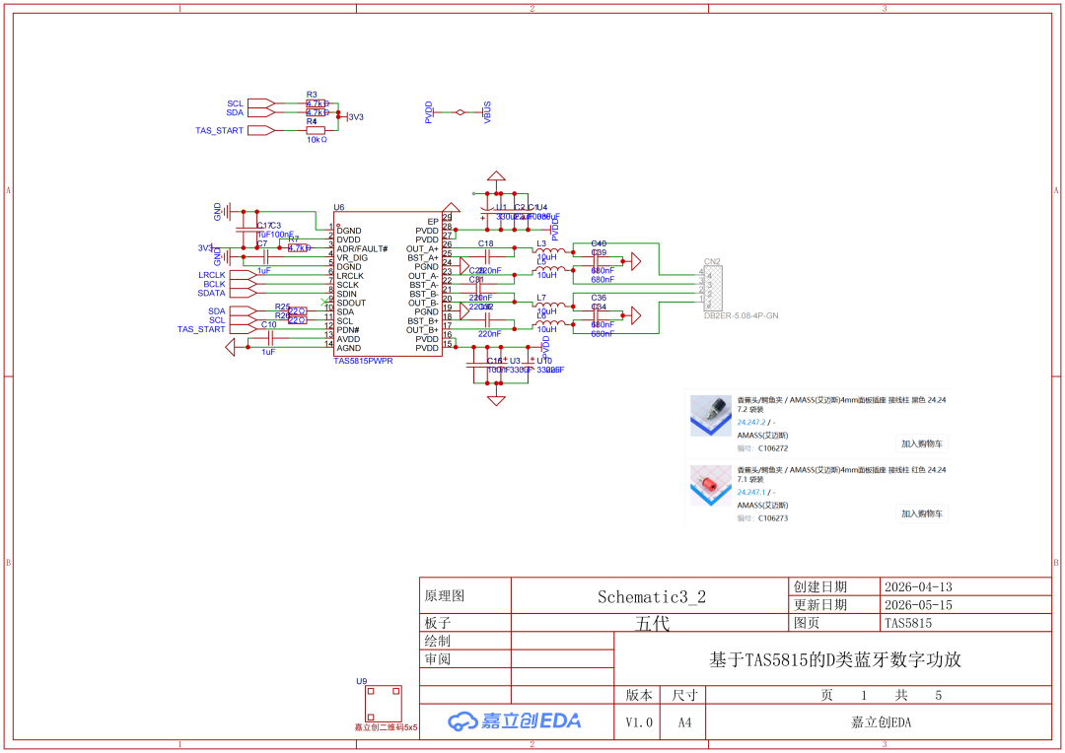
Task: Open the red banana plug product thumbnail
Action: [x=710, y=485]
